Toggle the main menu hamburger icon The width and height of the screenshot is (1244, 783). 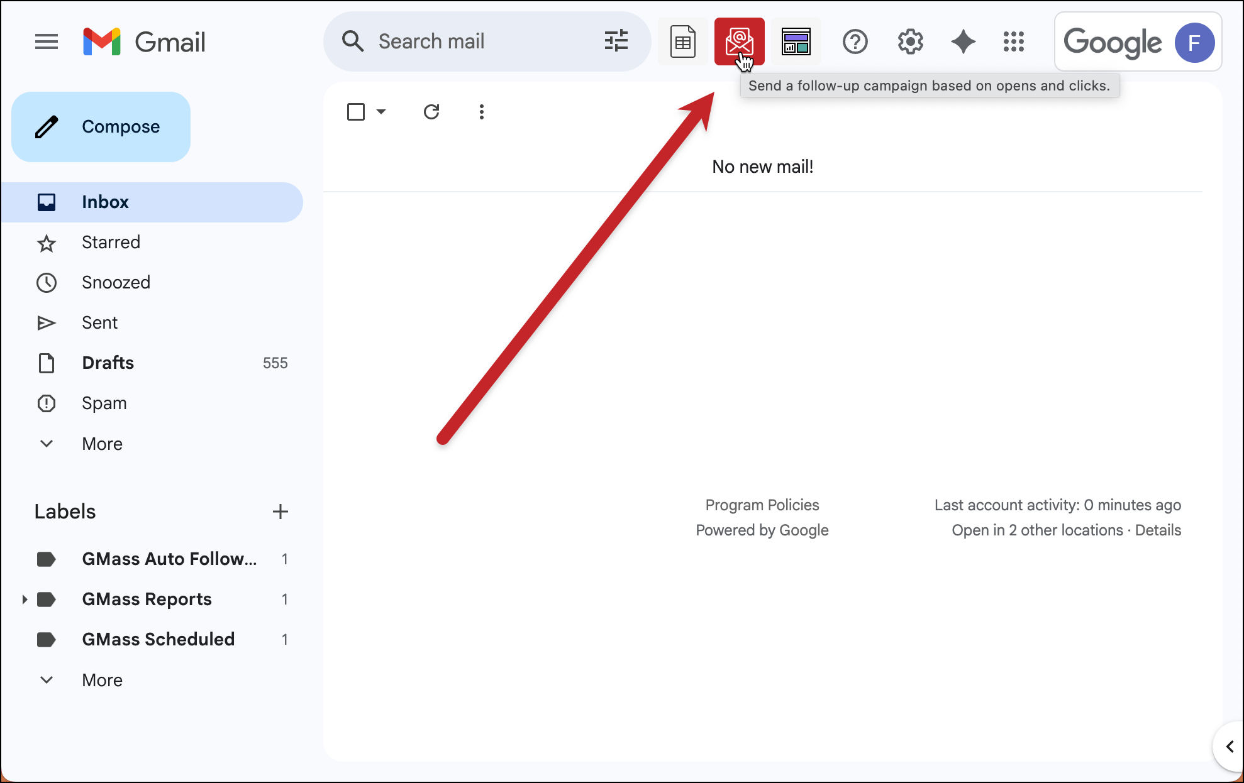click(x=47, y=42)
